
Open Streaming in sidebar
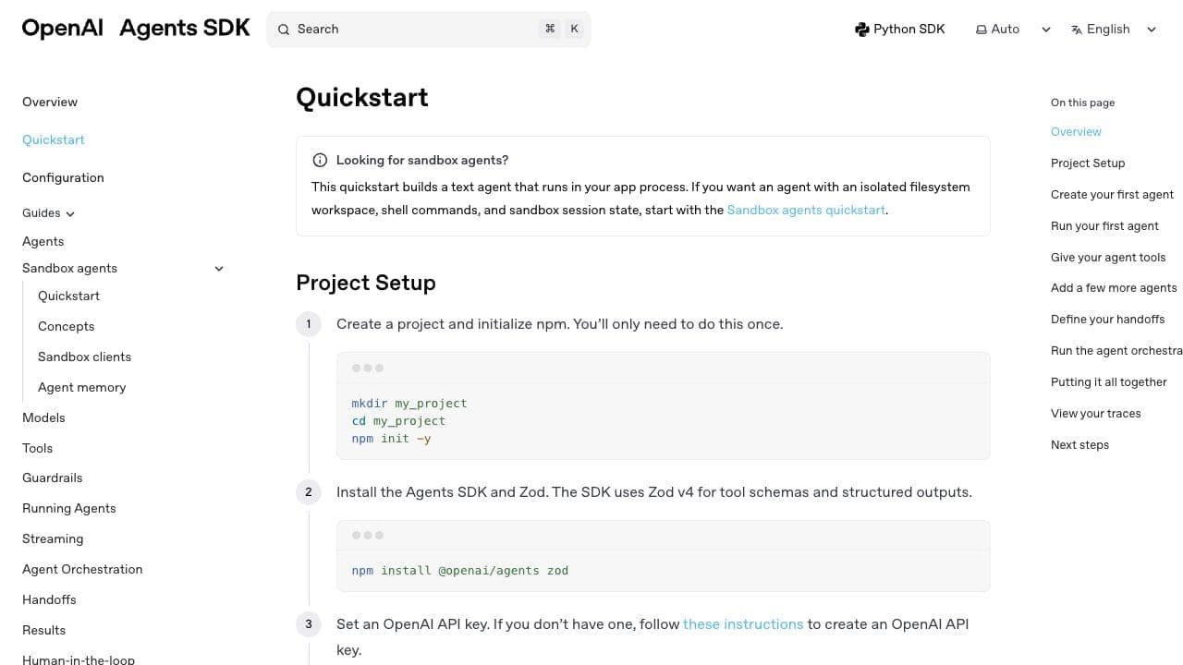[53, 539]
